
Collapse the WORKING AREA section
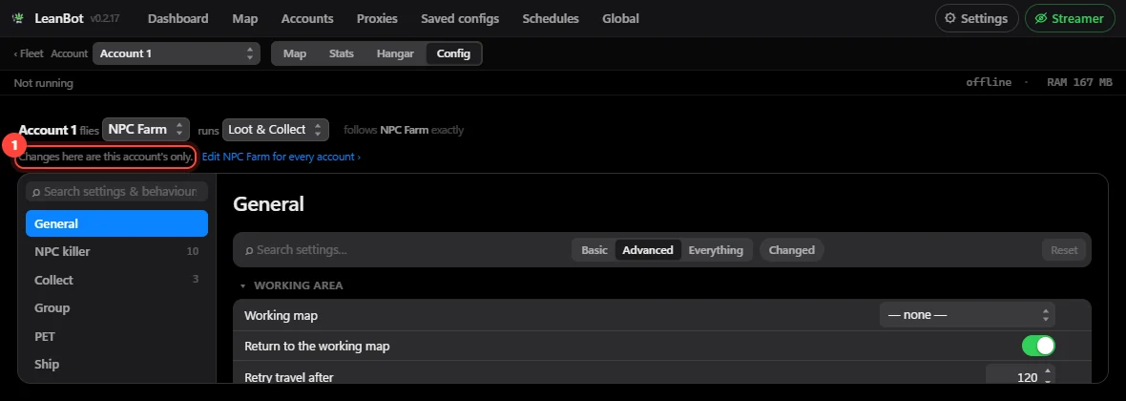pos(292,285)
